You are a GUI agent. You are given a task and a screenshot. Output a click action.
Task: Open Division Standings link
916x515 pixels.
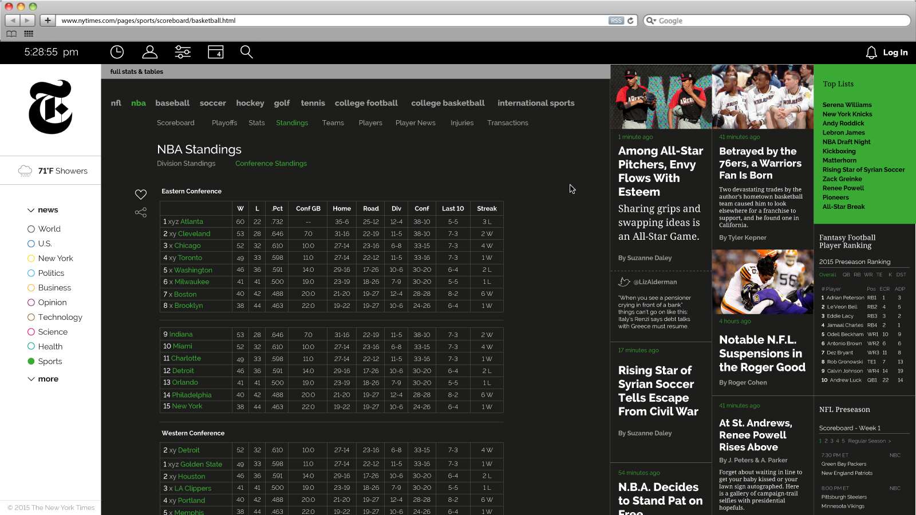point(186,164)
